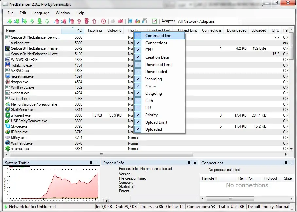
Task: Click red upload arrow with one dot
Action: point(56,21)
